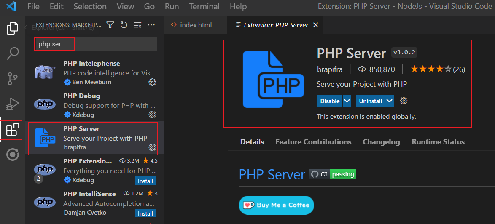Expand the Uninstall dropdown arrow
Viewport: 495px width, 224px height.
[x=390, y=101]
